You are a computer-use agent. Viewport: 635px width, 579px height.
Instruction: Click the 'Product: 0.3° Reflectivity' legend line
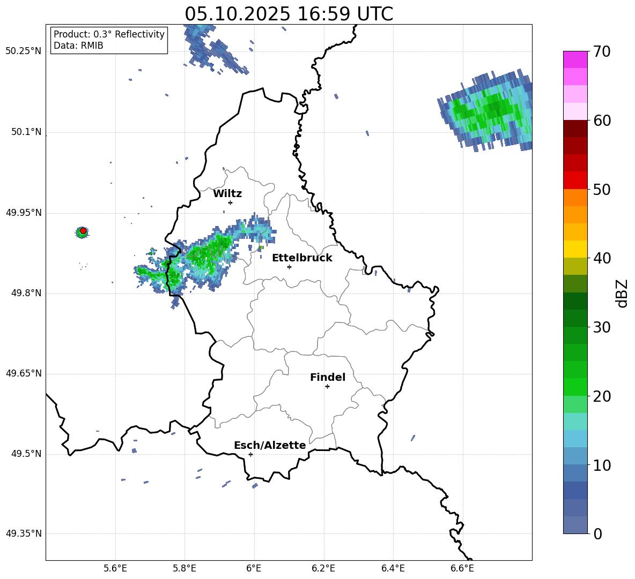pos(109,34)
